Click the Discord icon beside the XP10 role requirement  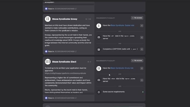99,80
